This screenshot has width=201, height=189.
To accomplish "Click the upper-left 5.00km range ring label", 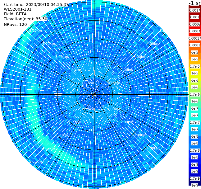I will [x=35, y=31].
